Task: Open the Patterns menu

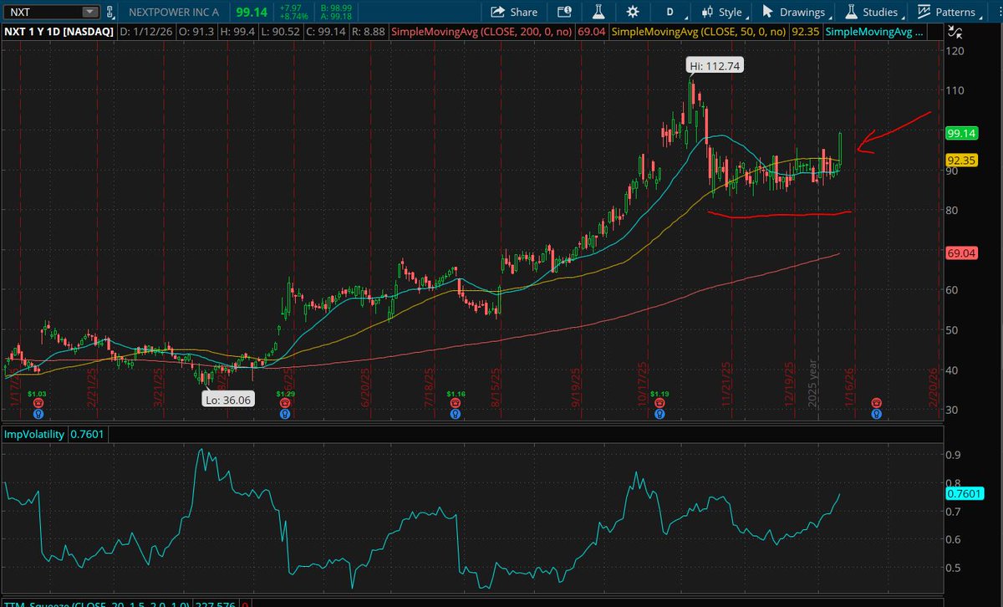Action: 950,12
